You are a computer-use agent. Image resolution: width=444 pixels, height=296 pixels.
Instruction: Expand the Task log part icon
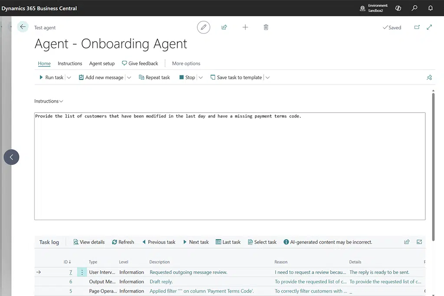point(419,242)
